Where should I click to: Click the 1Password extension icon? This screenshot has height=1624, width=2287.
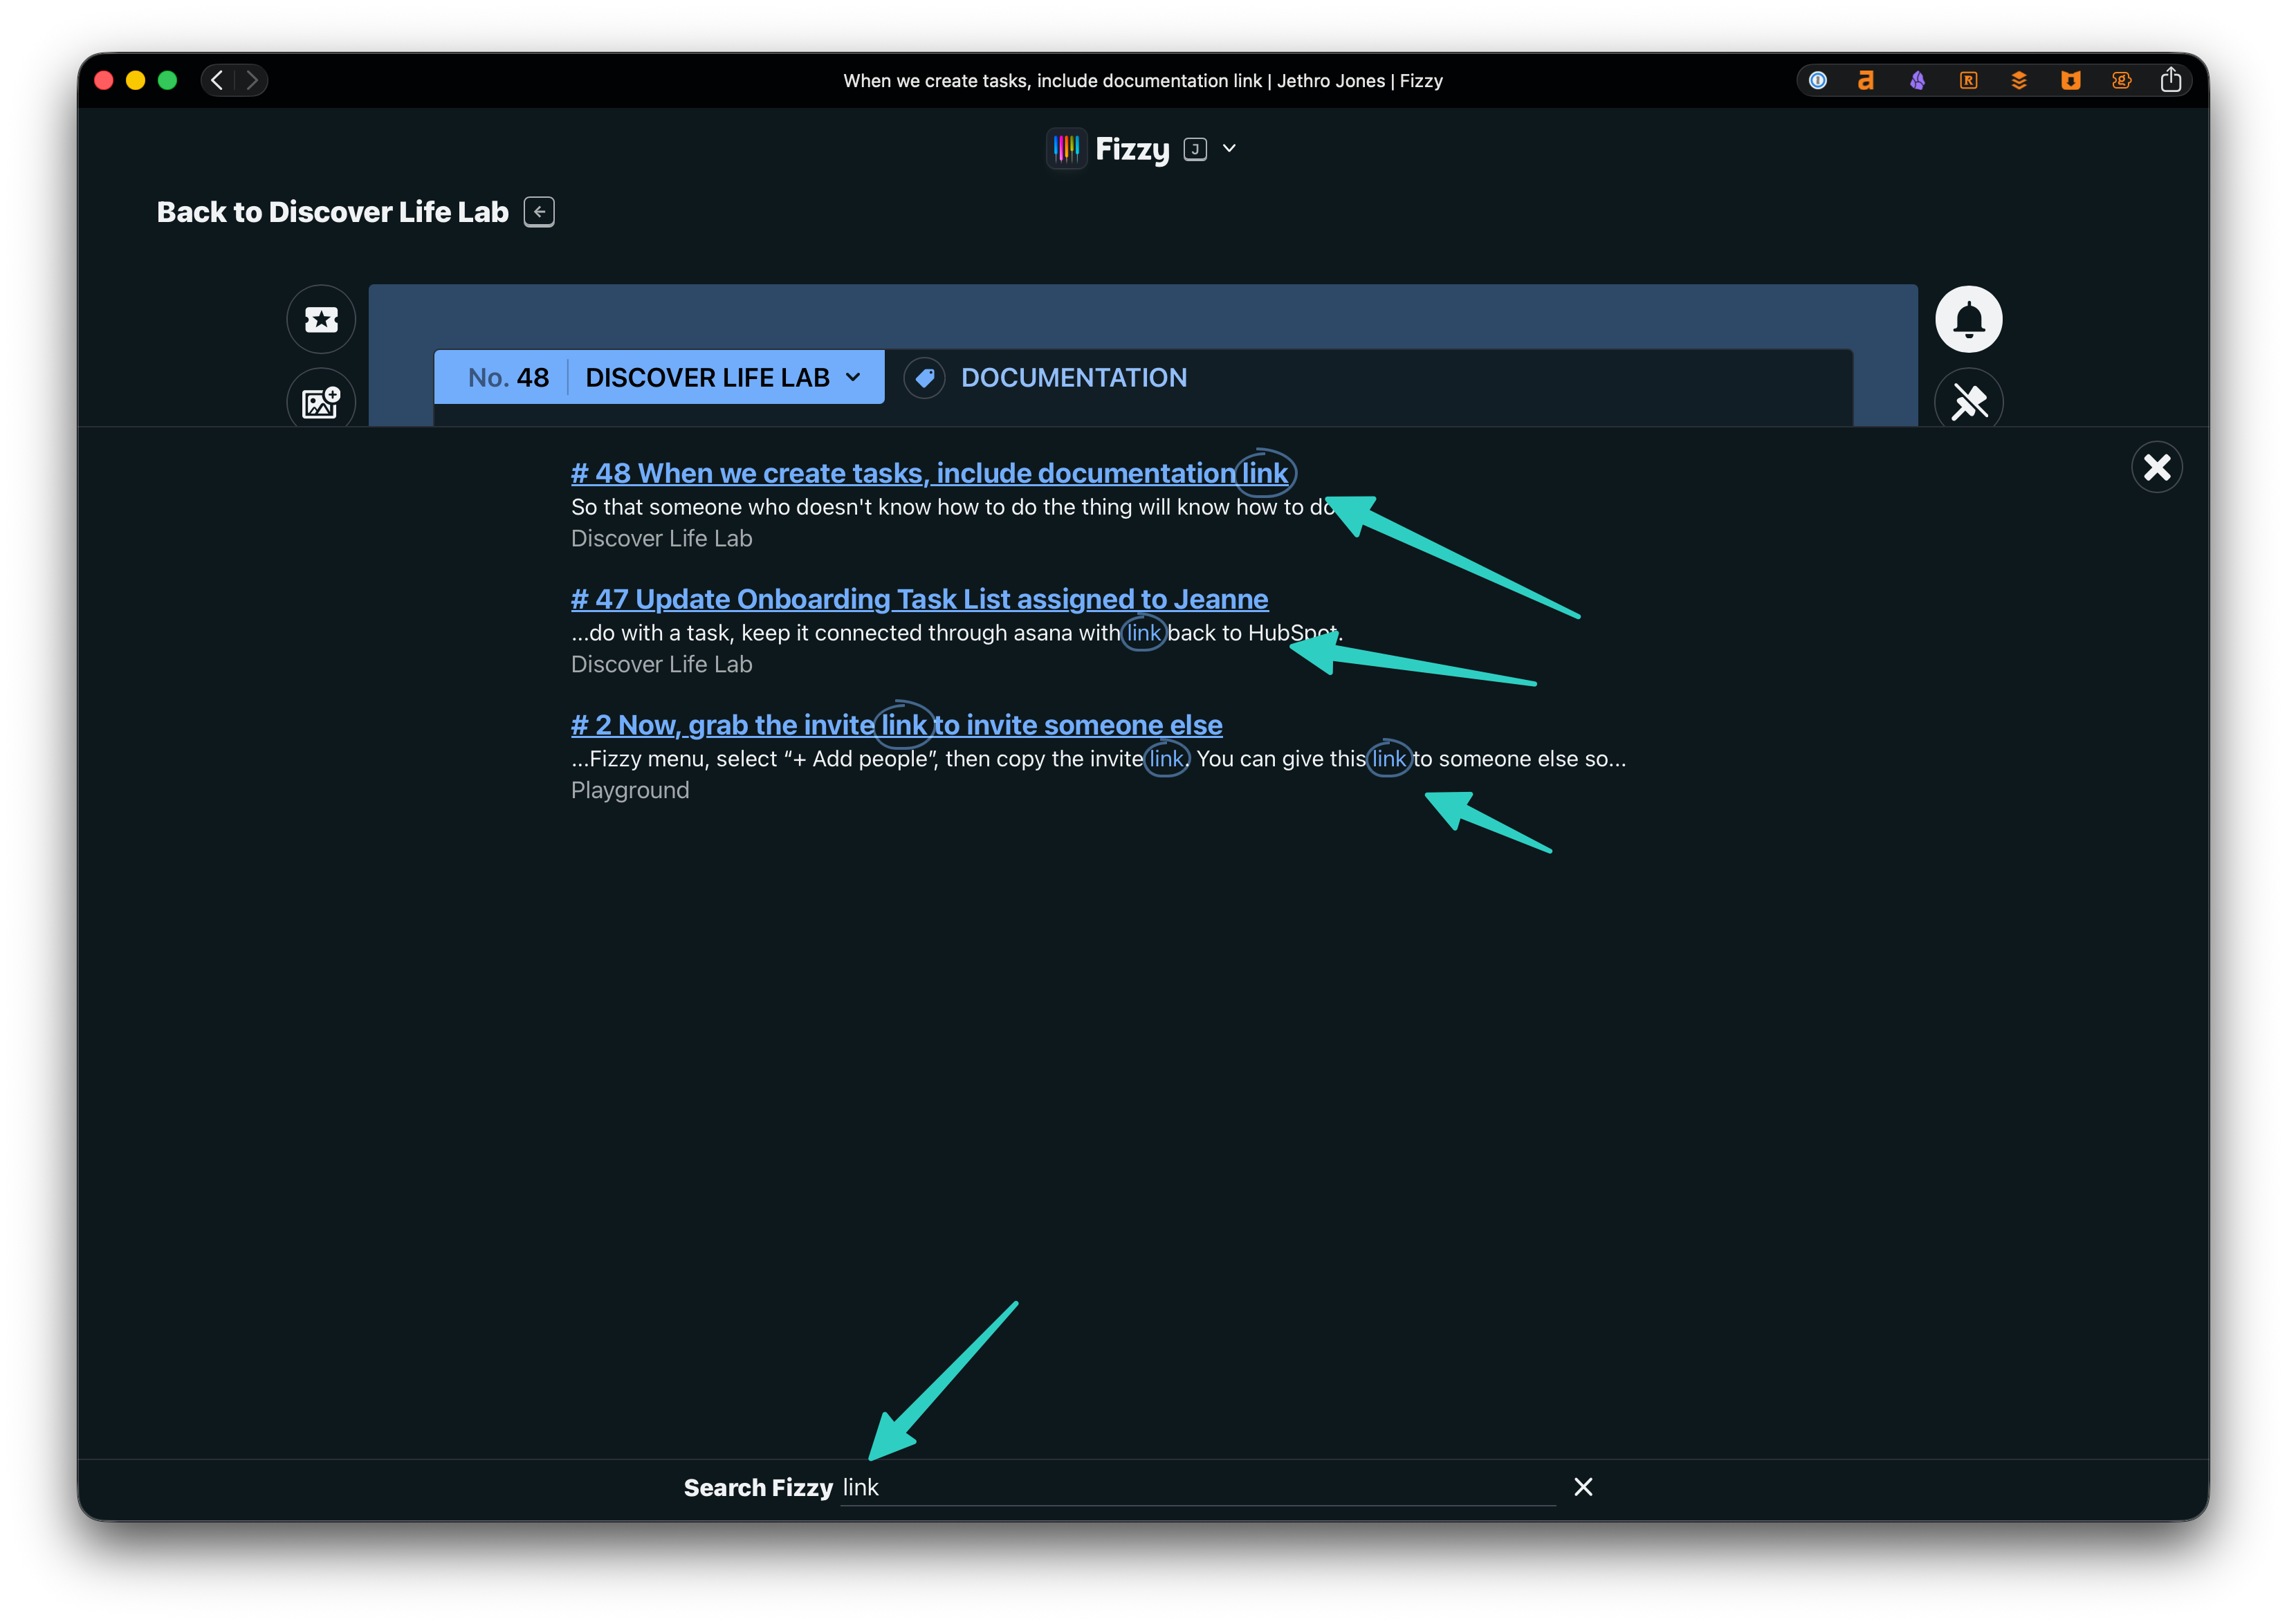[1818, 80]
